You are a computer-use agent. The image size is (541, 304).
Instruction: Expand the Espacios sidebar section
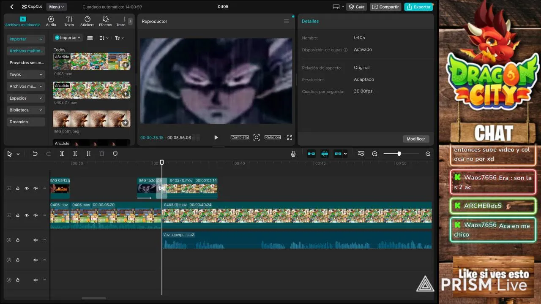coord(26,98)
